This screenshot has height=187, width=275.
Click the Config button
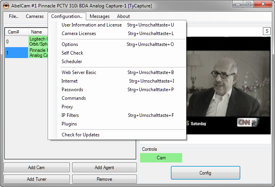click(x=205, y=173)
